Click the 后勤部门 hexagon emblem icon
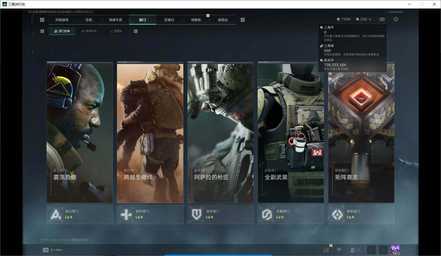 click(x=267, y=215)
